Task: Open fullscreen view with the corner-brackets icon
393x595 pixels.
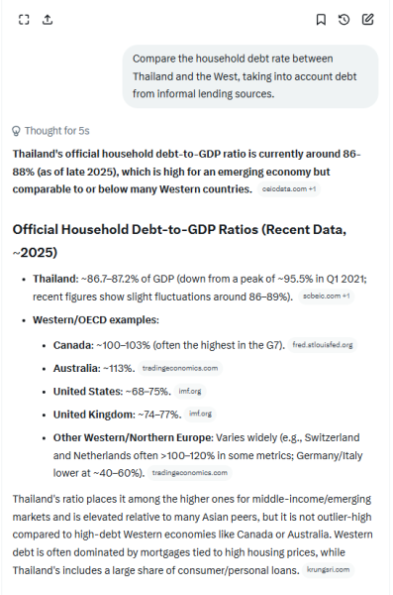Action: (x=24, y=20)
